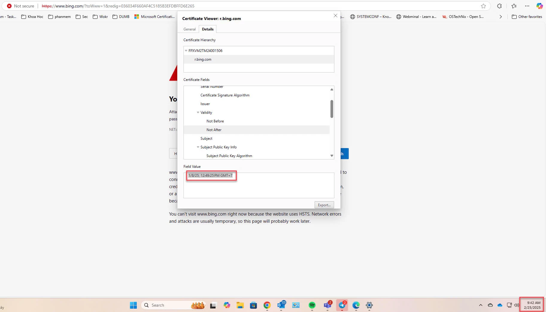Close the Certificate Viewer dialog
Viewport: 546px width, 312px height.
click(335, 16)
